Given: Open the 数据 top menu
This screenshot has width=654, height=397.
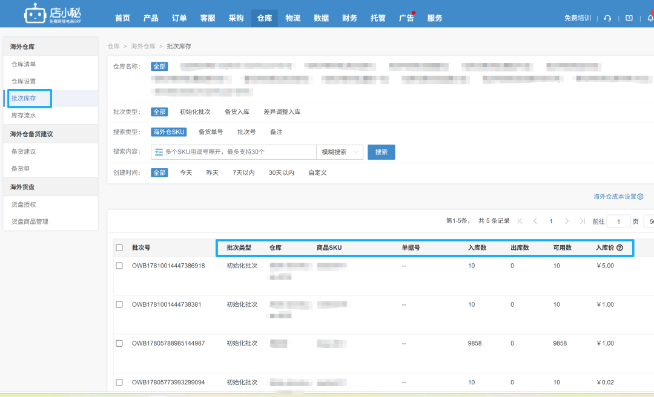Looking at the screenshot, I should 321,18.
